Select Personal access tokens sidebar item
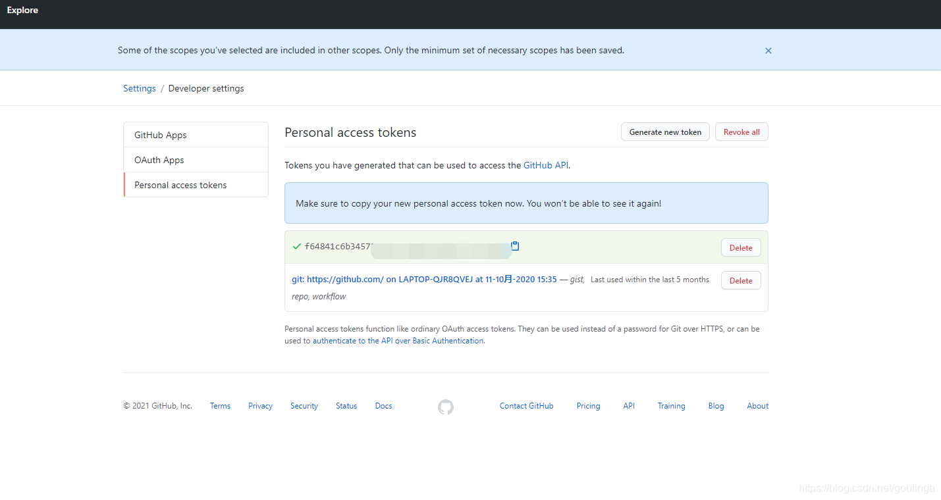This screenshot has height=500, width=941. point(196,185)
